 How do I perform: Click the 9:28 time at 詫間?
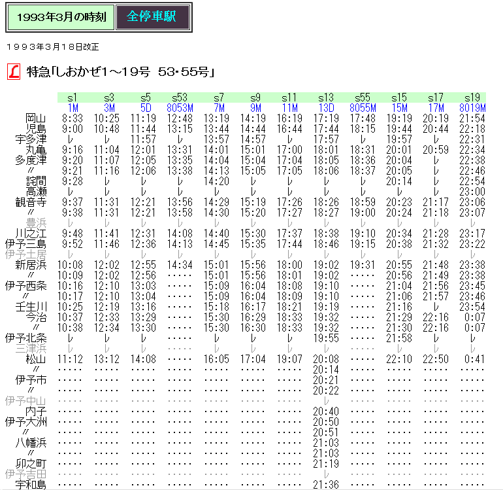[73, 181]
